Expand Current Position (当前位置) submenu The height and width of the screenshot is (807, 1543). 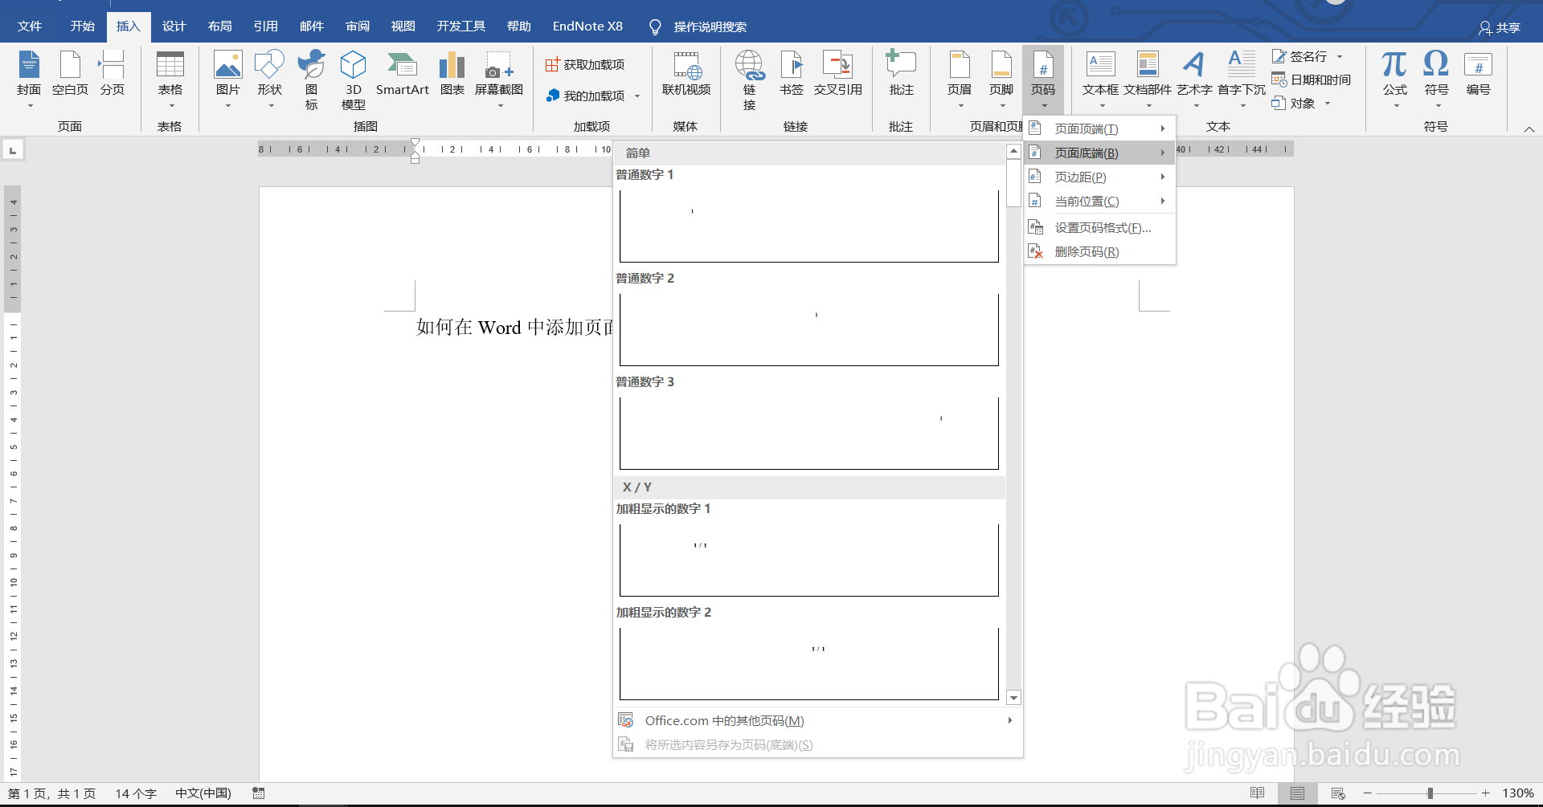pos(1100,201)
